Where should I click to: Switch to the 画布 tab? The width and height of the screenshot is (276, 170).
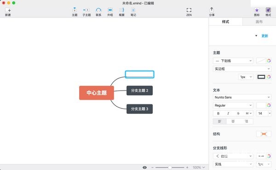pyautogui.click(x=259, y=22)
